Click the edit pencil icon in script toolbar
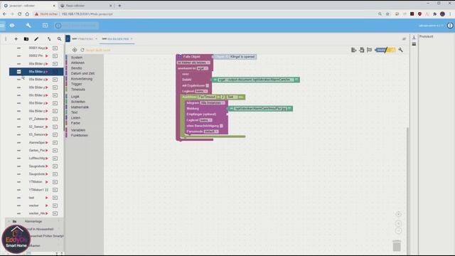The height and width of the screenshot is (256, 455). tap(36, 39)
